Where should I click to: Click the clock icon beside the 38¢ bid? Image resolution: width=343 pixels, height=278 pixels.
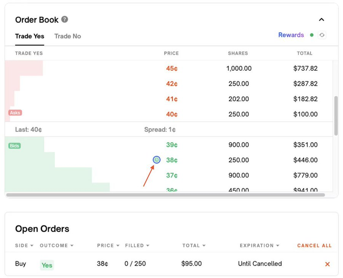click(x=156, y=160)
